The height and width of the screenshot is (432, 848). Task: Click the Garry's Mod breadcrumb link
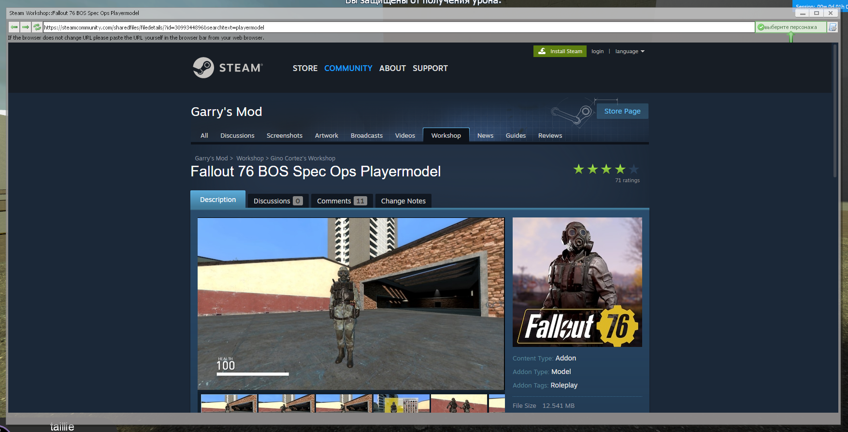(x=211, y=158)
